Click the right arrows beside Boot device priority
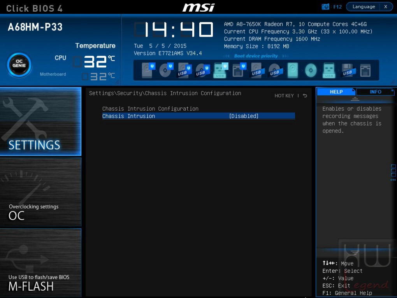The height and width of the screenshot is (298, 397). pyautogui.click(x=285, y=56)
